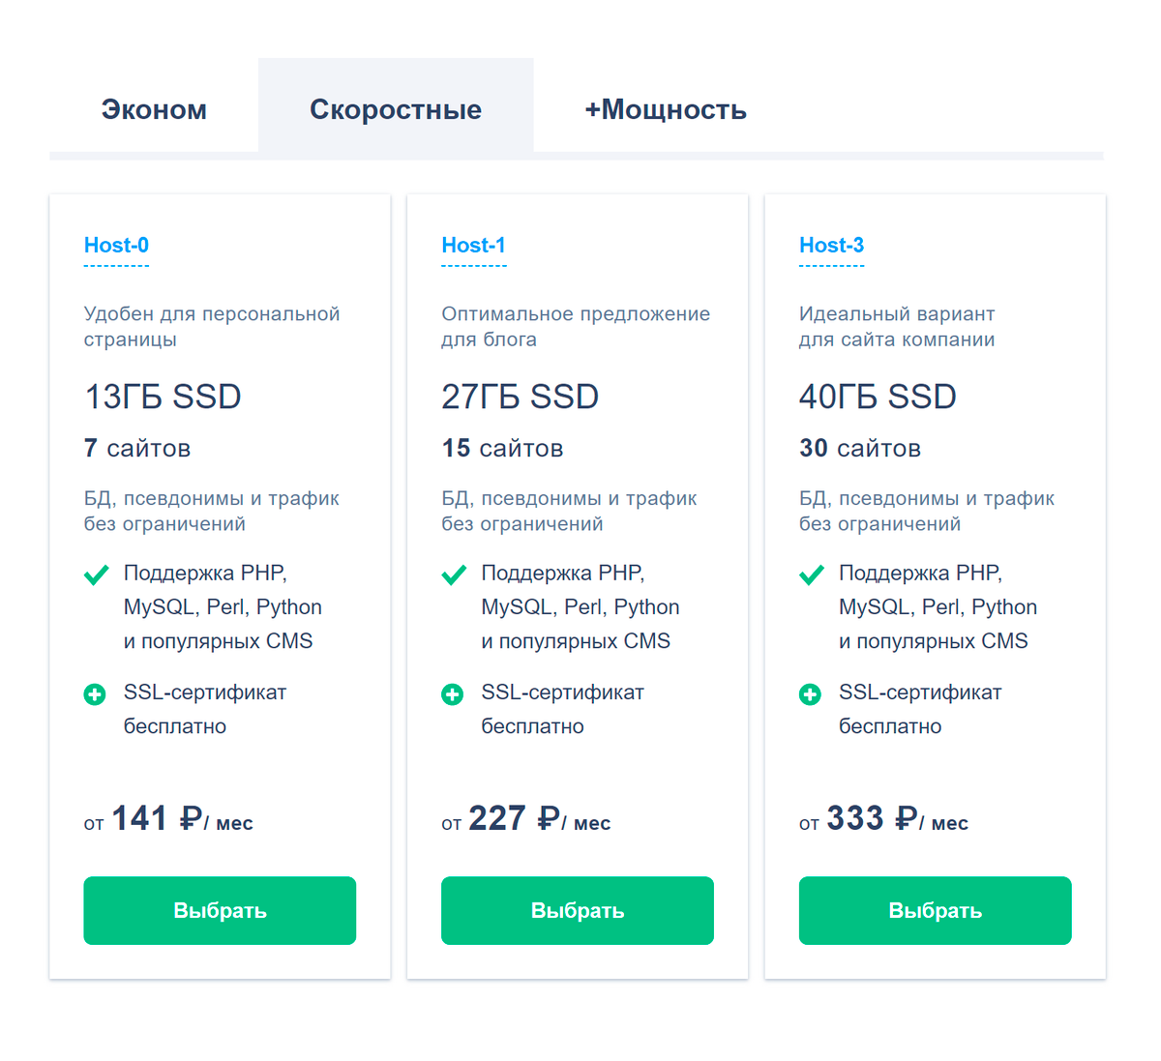Click green checkmark icon in Host-0 card
1161x1061 pixels.
96,575
